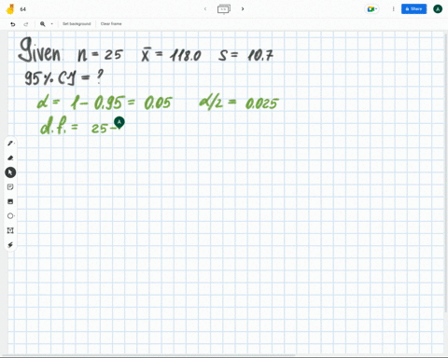Viewport: 448px width, 358px height.
Task: Click Set background button
Action: click(x=77, y=24)
